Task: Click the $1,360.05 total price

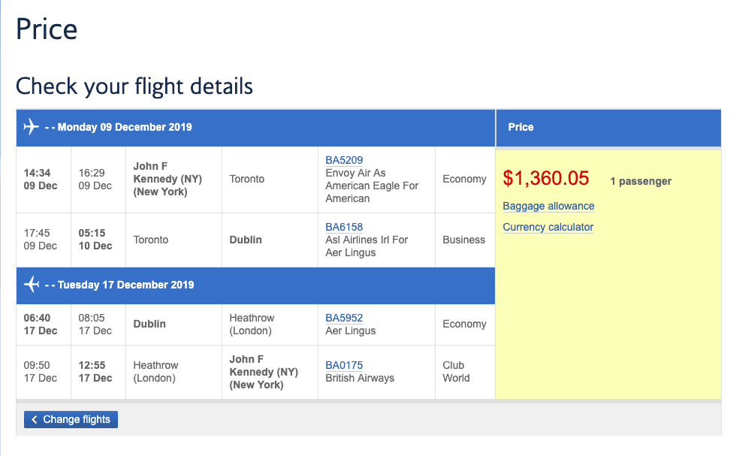Action: tap(546, 178)
